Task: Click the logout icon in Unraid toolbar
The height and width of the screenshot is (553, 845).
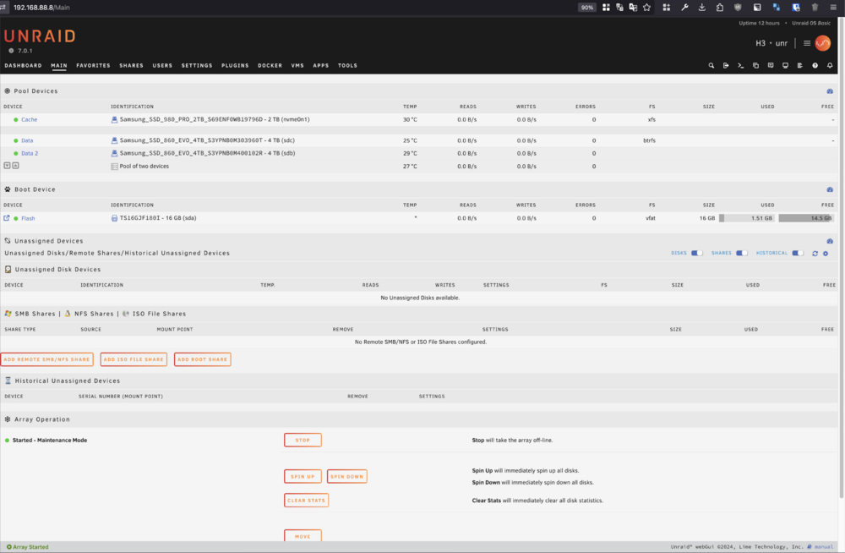Action: (x=726, y=66)
